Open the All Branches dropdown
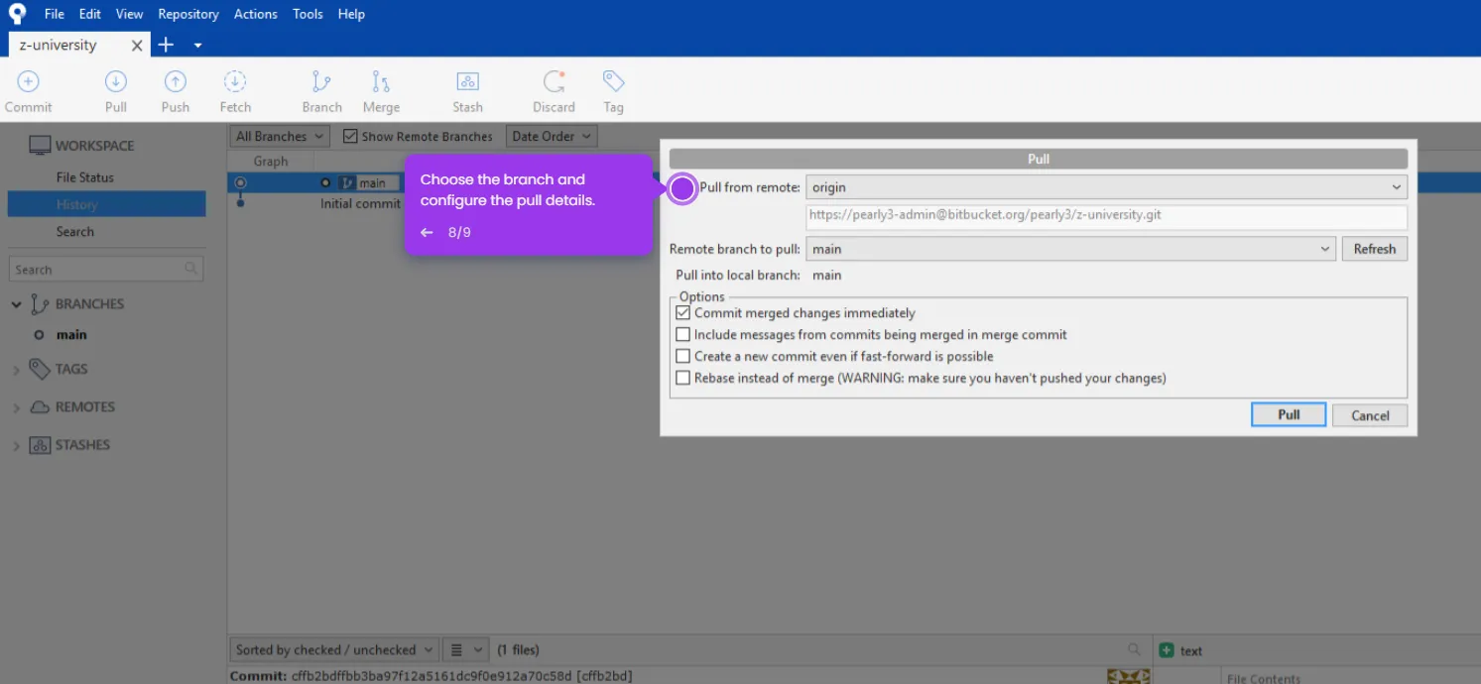 280,136
